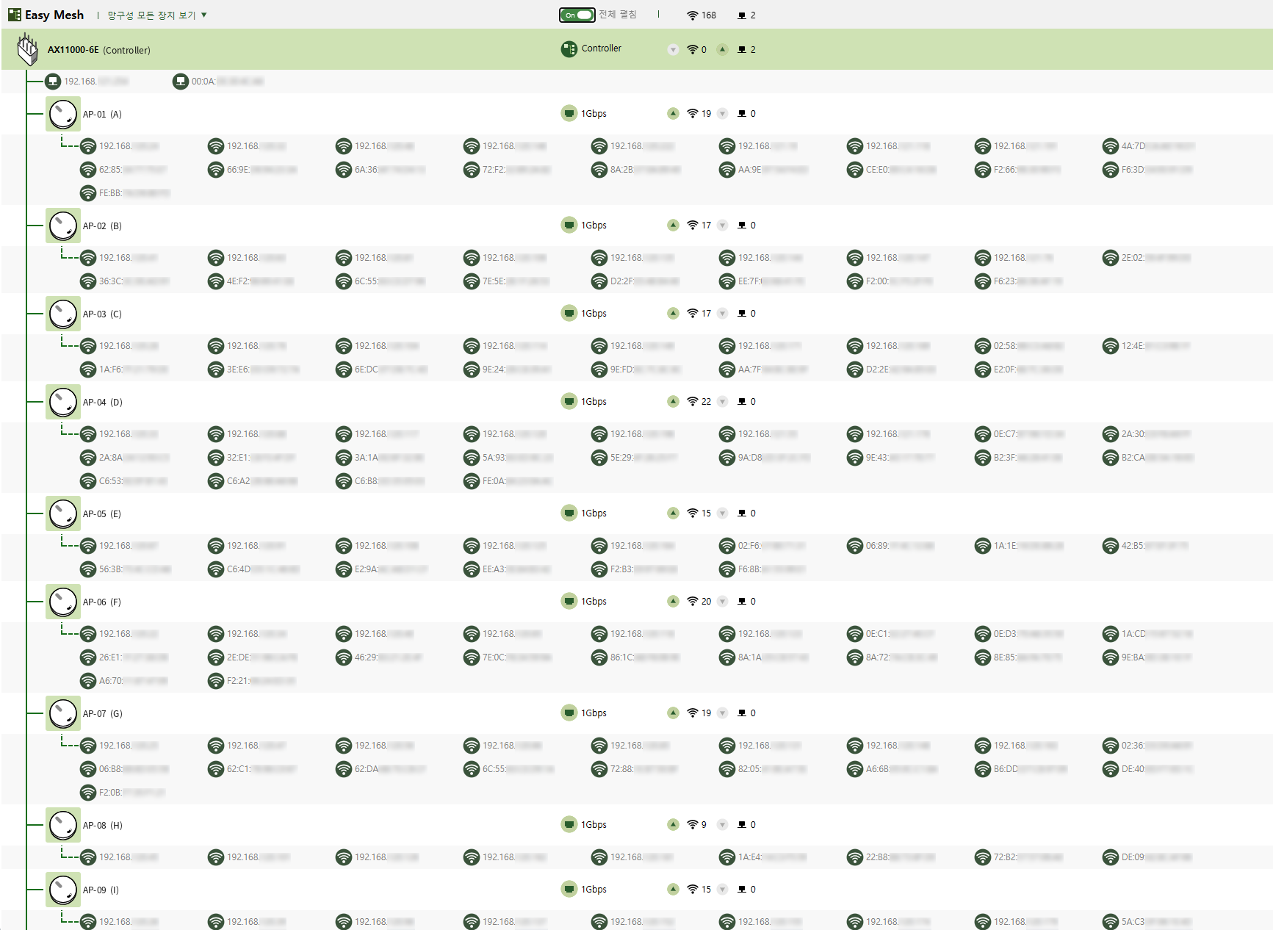
Task: Toggle the expand-all On switch
Action: pyautogui.click(x=577, y=15)
